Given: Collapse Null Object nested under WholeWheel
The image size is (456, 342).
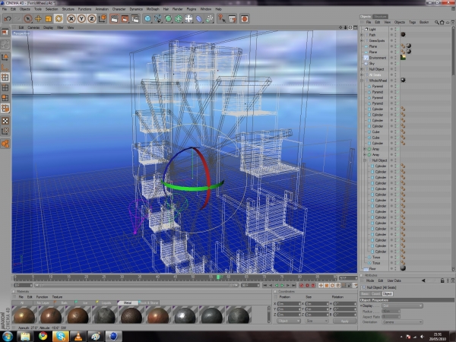Looking at the screenshot, I should (x=365, y=160).
